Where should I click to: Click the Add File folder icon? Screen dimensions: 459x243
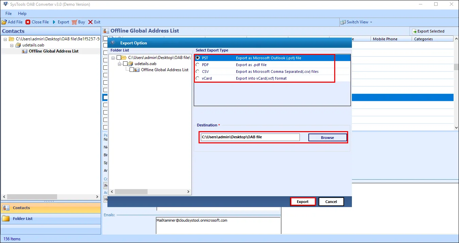point(4,22)
